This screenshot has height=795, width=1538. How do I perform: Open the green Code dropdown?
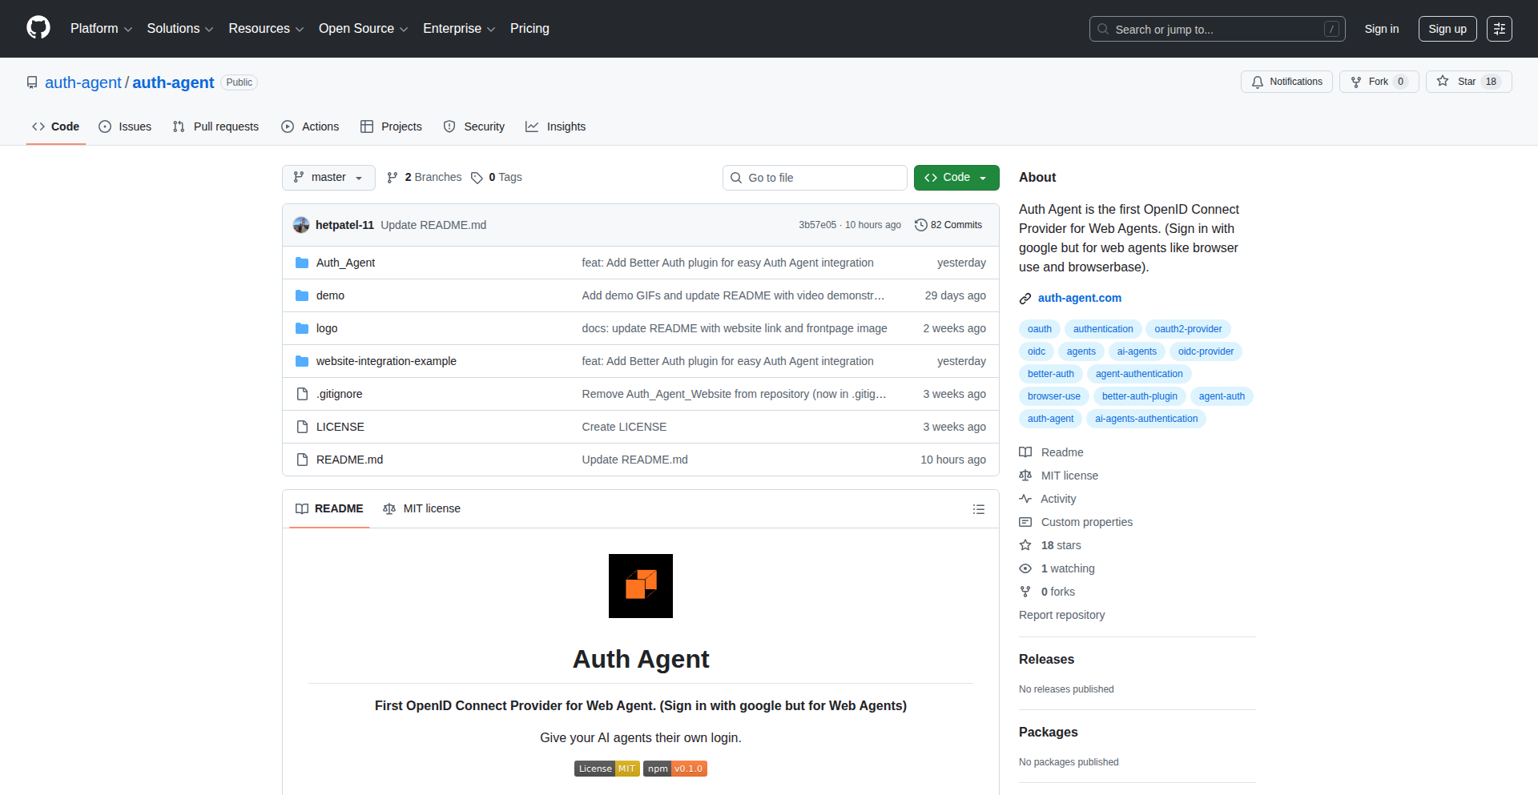pyautogui.click(x=956, y=178)
